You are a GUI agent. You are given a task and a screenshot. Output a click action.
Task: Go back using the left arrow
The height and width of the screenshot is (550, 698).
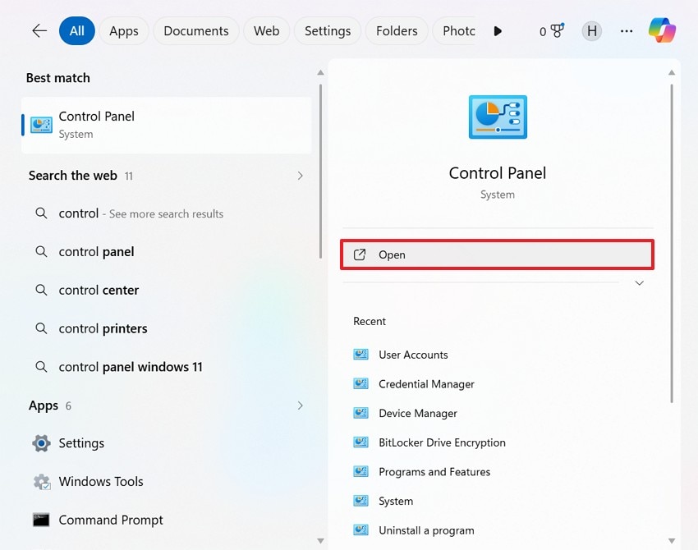[x=39, y=30]
